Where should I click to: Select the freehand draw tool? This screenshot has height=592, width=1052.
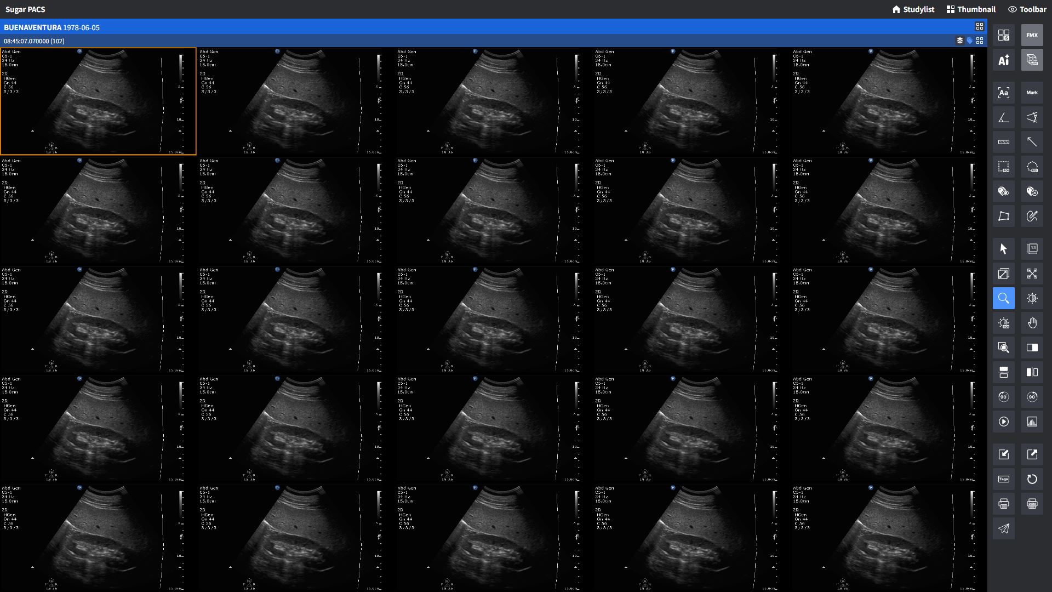(x=1032, y=216)
